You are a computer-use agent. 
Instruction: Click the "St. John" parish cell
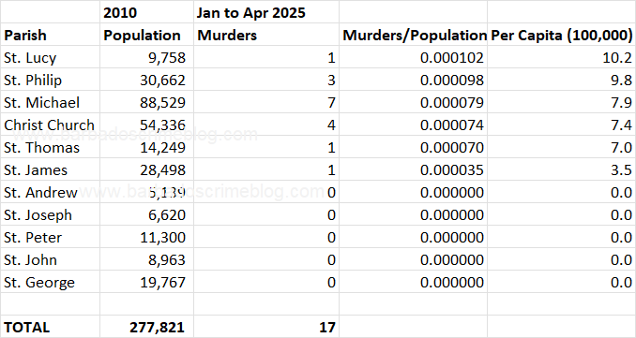pyautogui.click(x=50, y=259)
